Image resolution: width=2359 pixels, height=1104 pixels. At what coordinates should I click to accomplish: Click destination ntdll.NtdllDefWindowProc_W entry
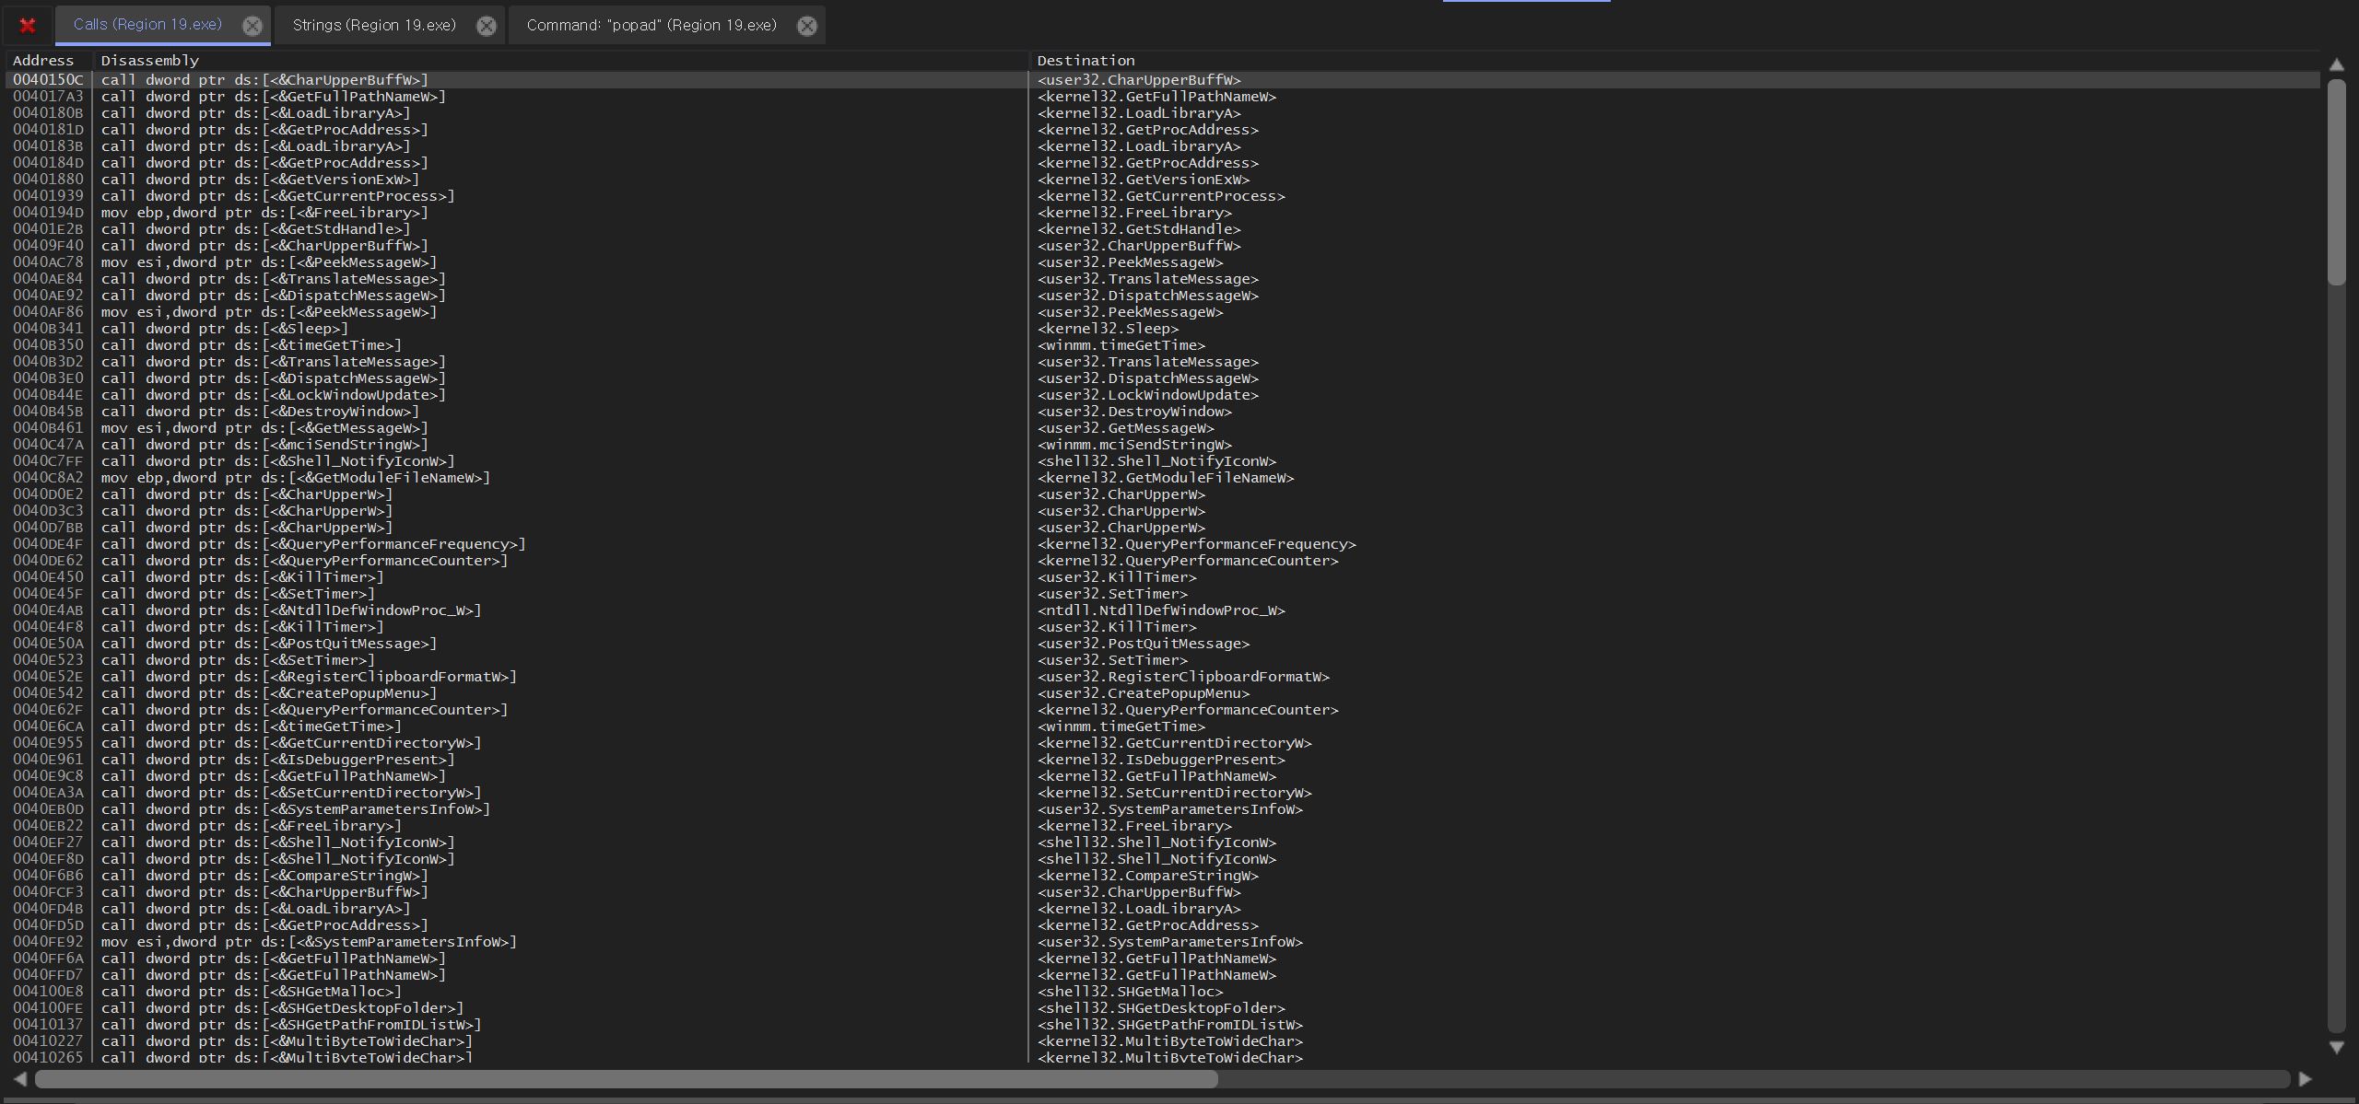click(1161, 610)
